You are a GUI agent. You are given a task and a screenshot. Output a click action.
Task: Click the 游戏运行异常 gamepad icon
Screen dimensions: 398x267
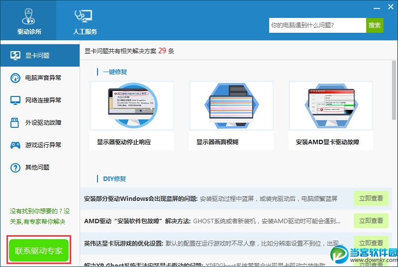click(x=15, y=145)
